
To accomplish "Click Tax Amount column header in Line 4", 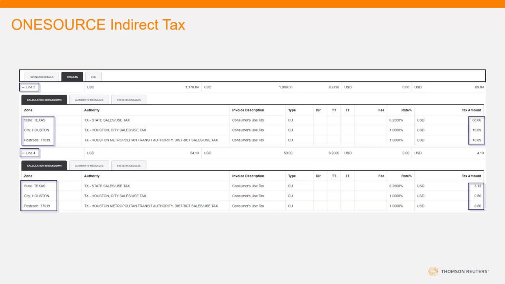I will tap(471, 176).
